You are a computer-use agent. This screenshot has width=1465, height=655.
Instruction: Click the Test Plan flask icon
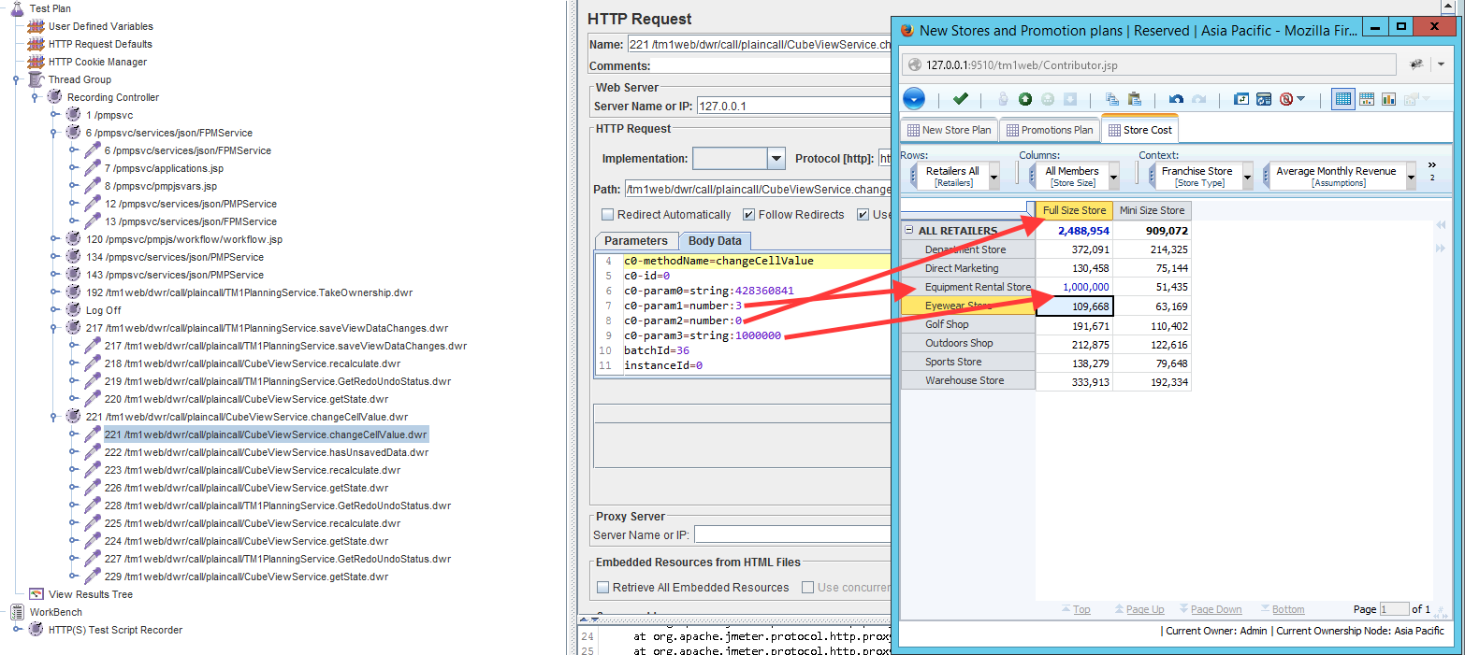(x=17, y=8)
